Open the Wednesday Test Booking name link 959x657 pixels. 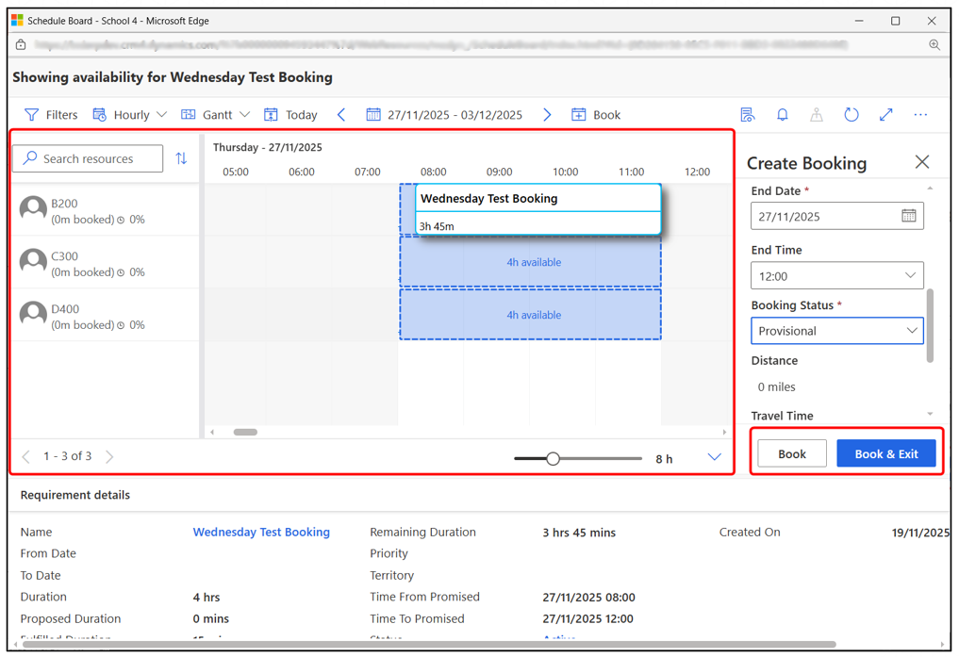[x=261, y=533]
